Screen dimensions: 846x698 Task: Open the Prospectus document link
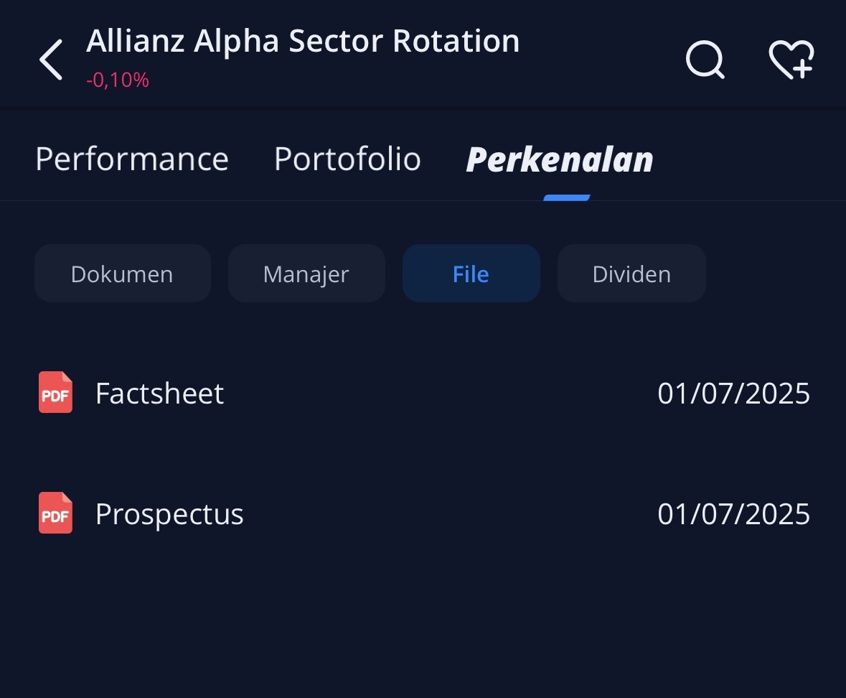click(169, 514)
